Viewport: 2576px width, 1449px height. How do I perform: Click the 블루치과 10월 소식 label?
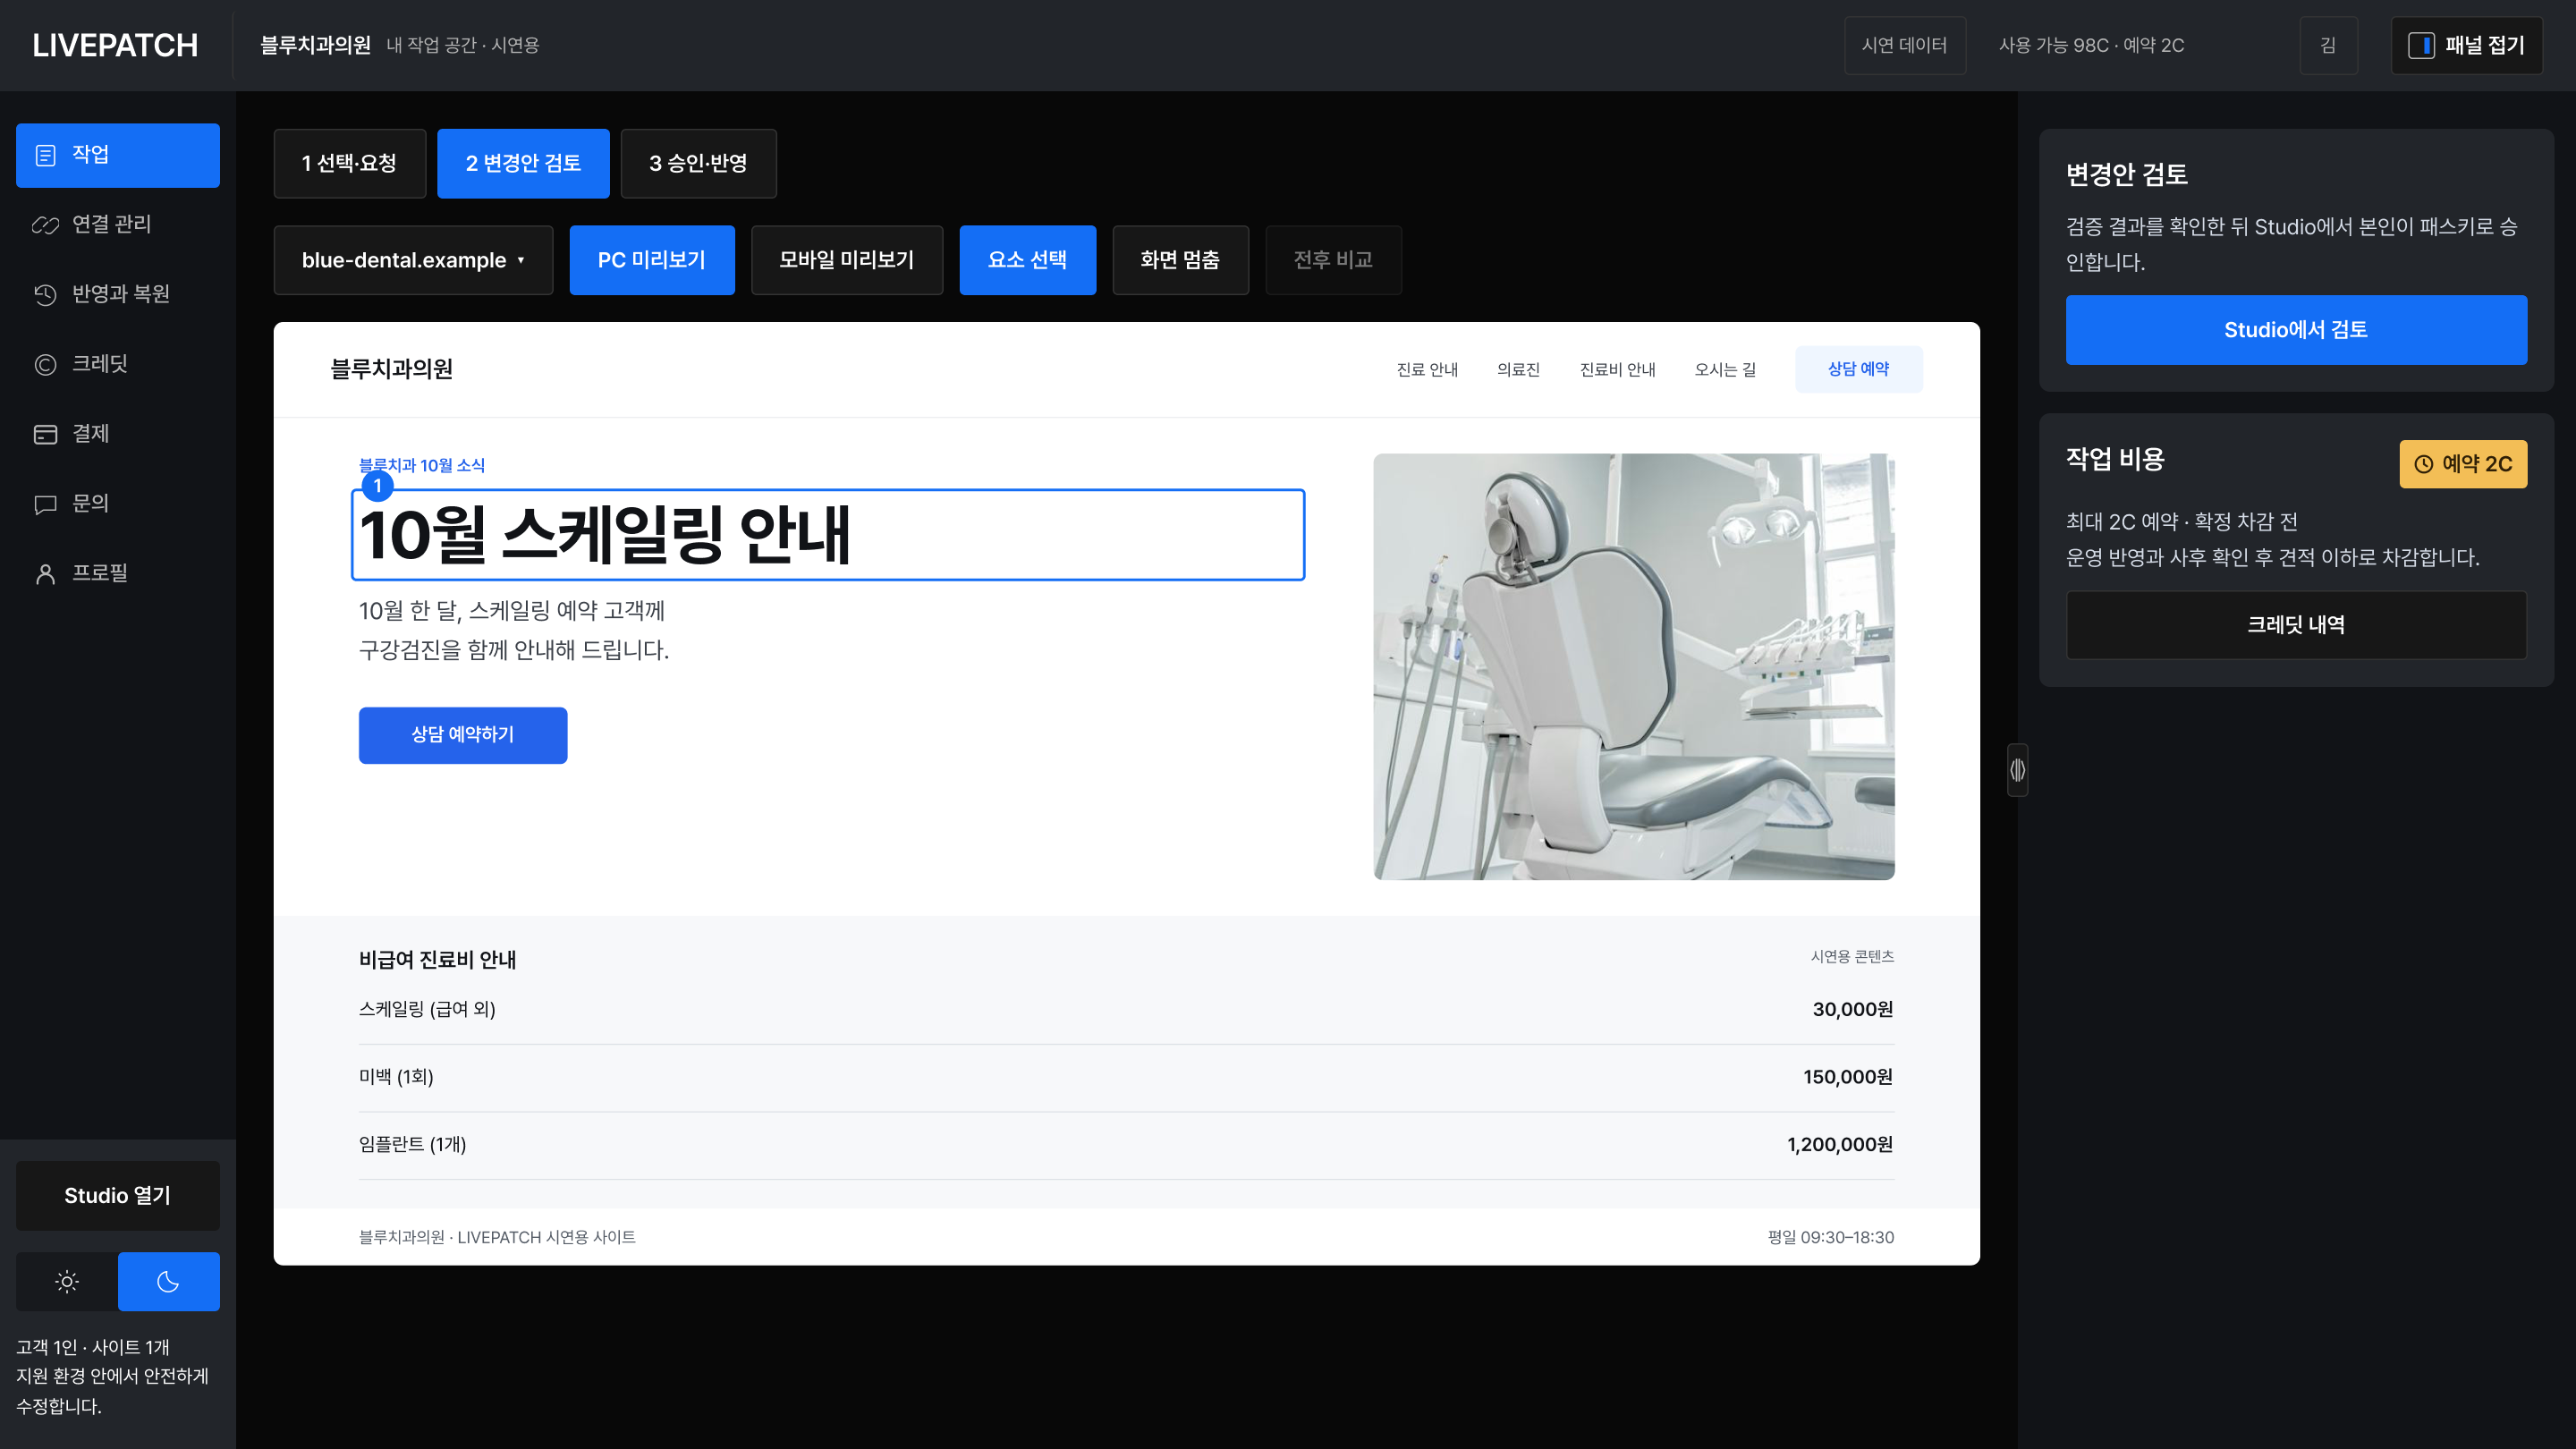coord(422,465)
